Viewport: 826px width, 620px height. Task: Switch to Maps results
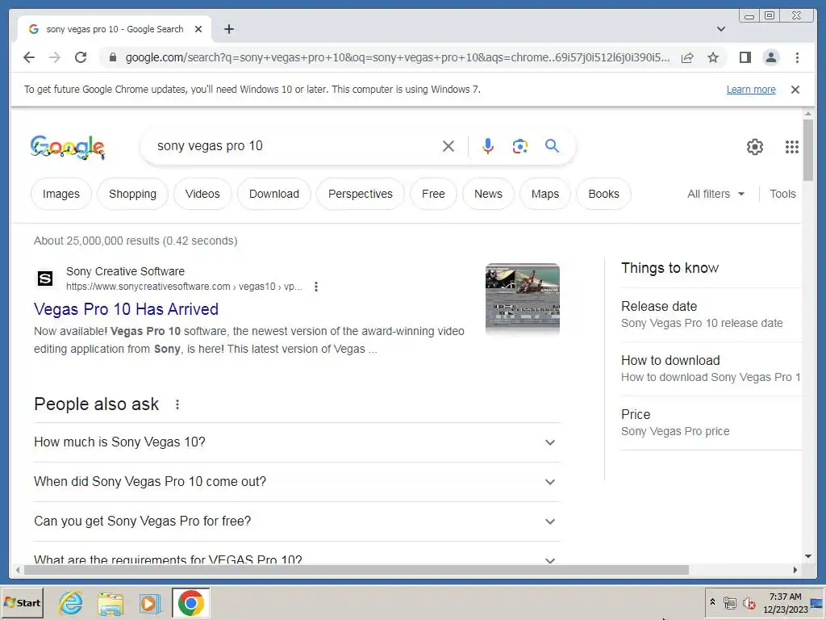544,194
